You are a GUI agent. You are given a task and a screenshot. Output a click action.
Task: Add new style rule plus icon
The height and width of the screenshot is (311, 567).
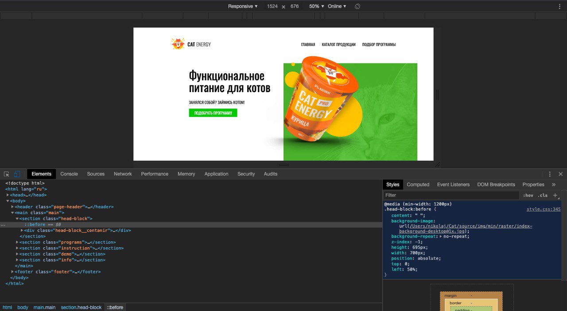[555, 195]
